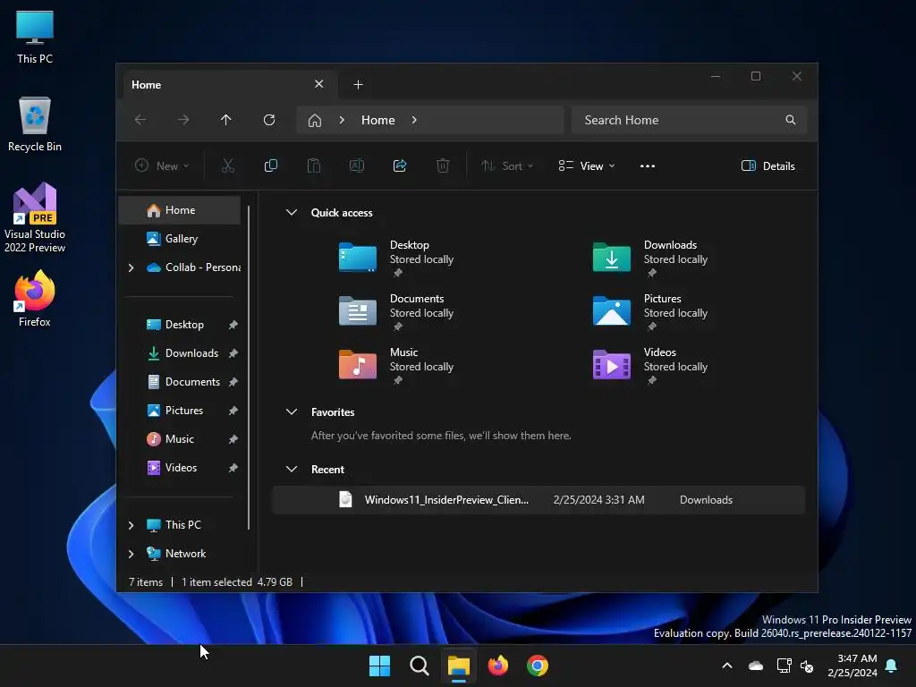The width and height of the screenshot is (916, 687).
Task: Collapse the Quick access section
Action: pyautogui.click(x=292, y=213)
